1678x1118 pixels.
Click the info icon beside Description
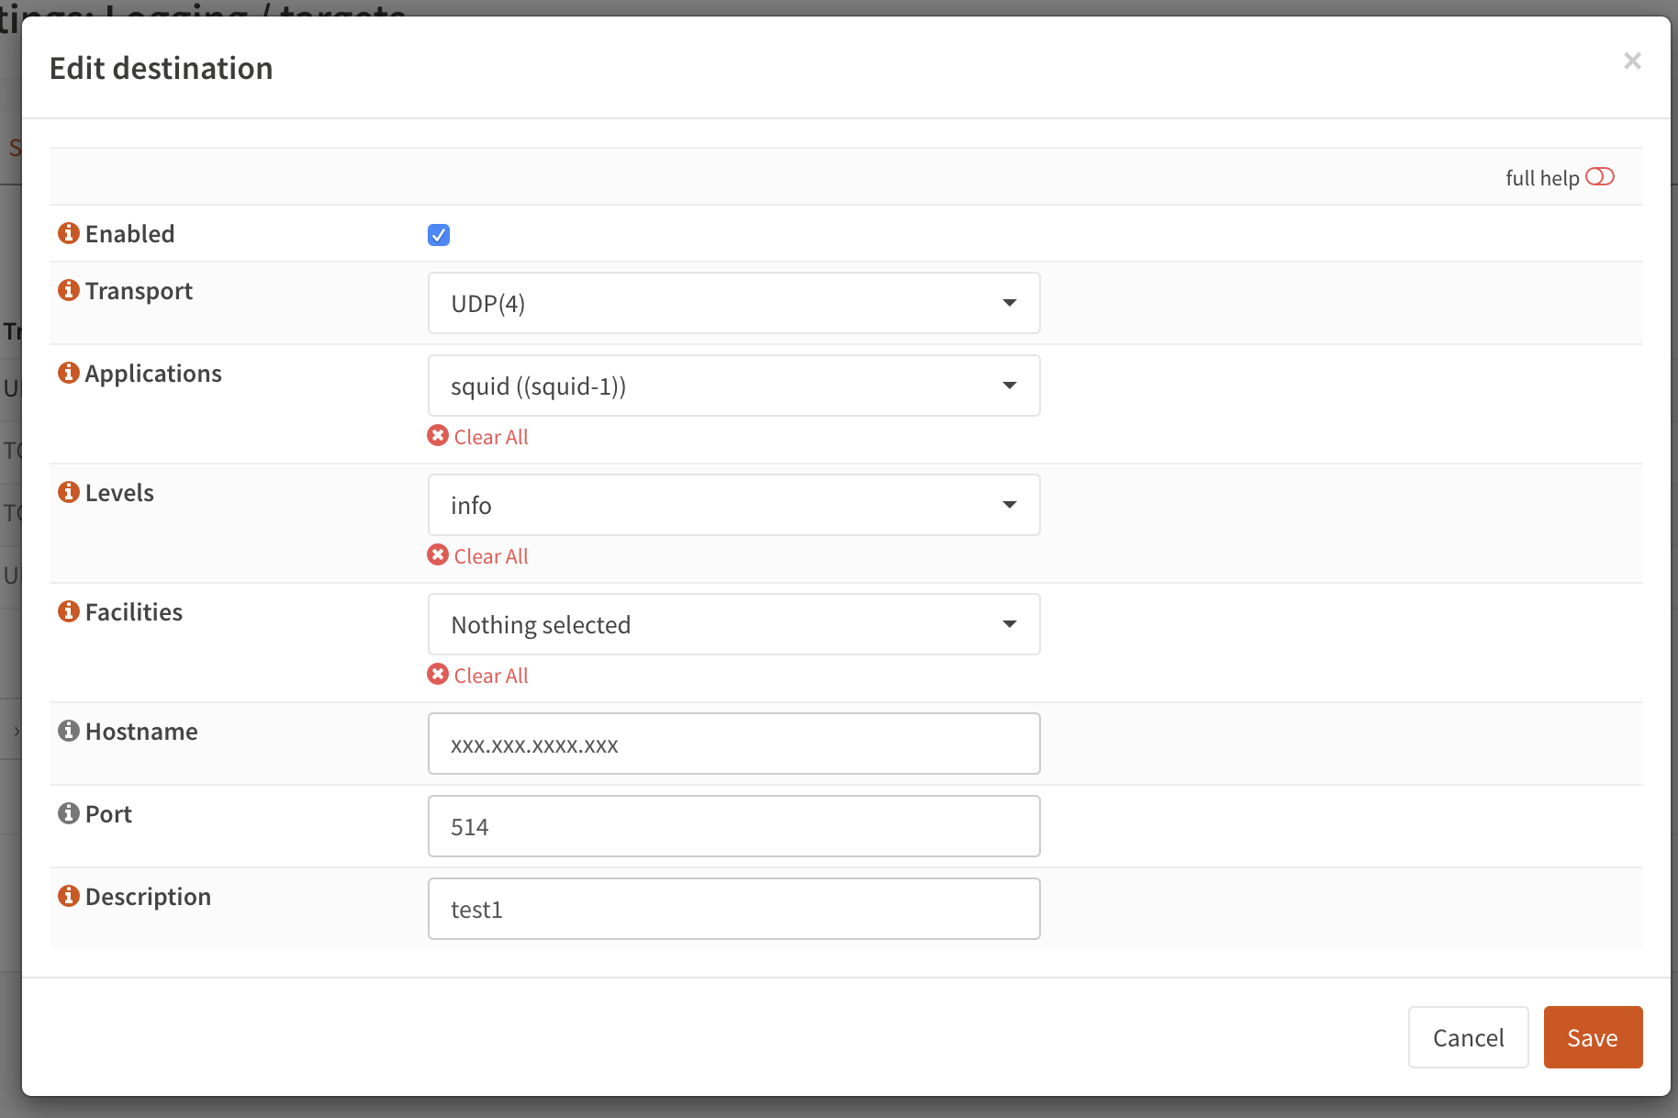(69, 896)
